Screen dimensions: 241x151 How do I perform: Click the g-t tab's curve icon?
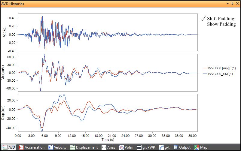[161, 147]
